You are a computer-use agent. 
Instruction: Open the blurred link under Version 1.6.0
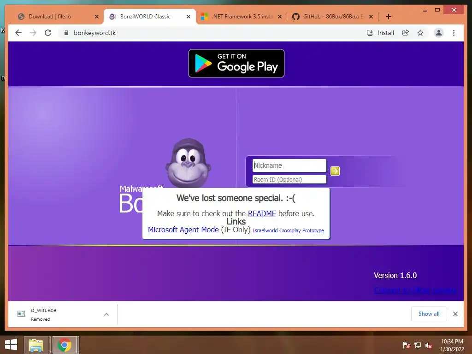click(415, 290)
